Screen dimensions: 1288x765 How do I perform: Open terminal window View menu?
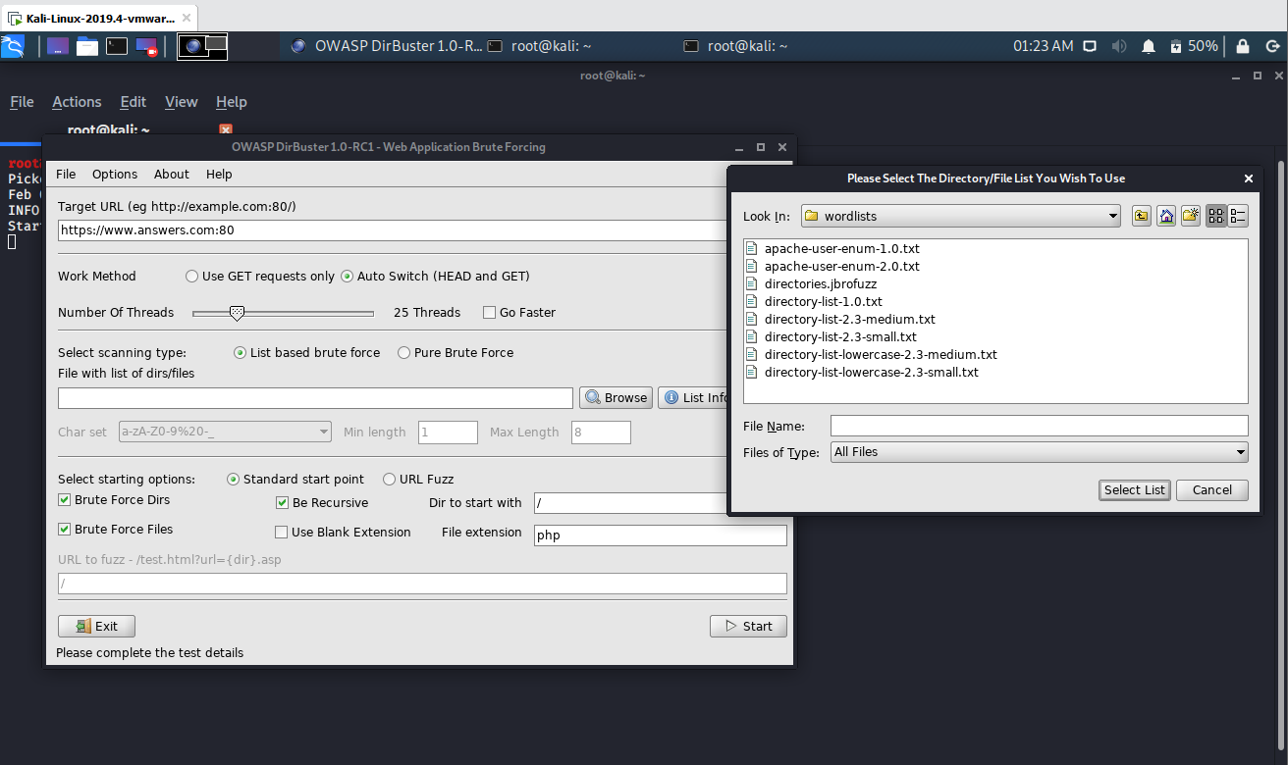click(182, 102)
